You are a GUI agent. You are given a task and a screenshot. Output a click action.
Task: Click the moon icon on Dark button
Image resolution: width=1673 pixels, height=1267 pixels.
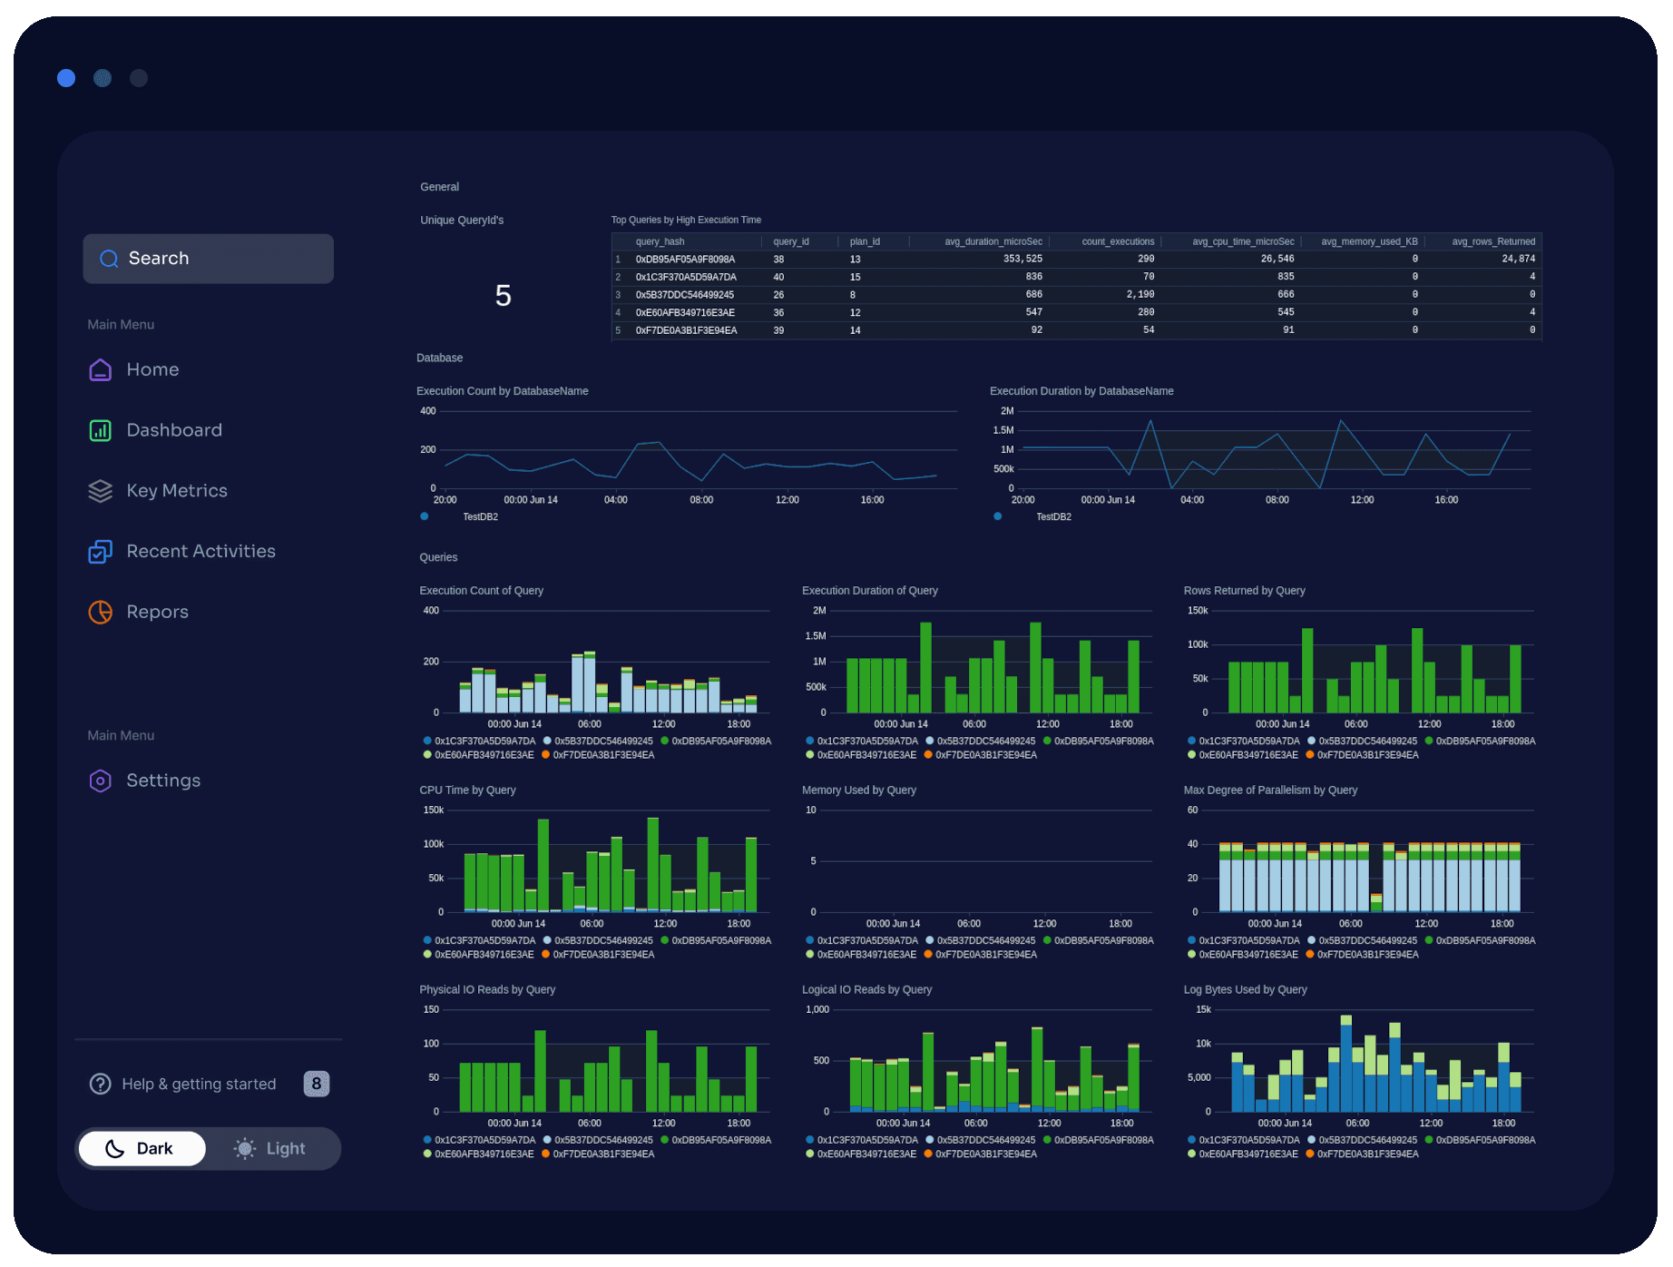pos(115,1149)
